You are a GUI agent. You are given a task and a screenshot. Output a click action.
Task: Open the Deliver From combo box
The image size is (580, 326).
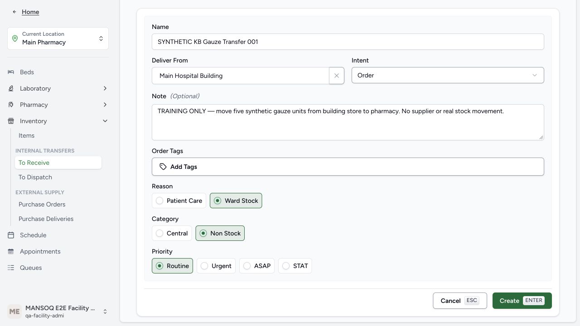pos(240,76)
